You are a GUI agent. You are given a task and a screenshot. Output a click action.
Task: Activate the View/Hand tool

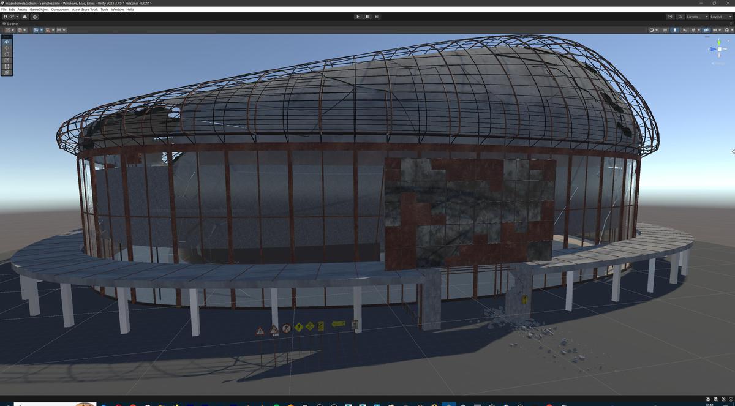pos(6,42)
